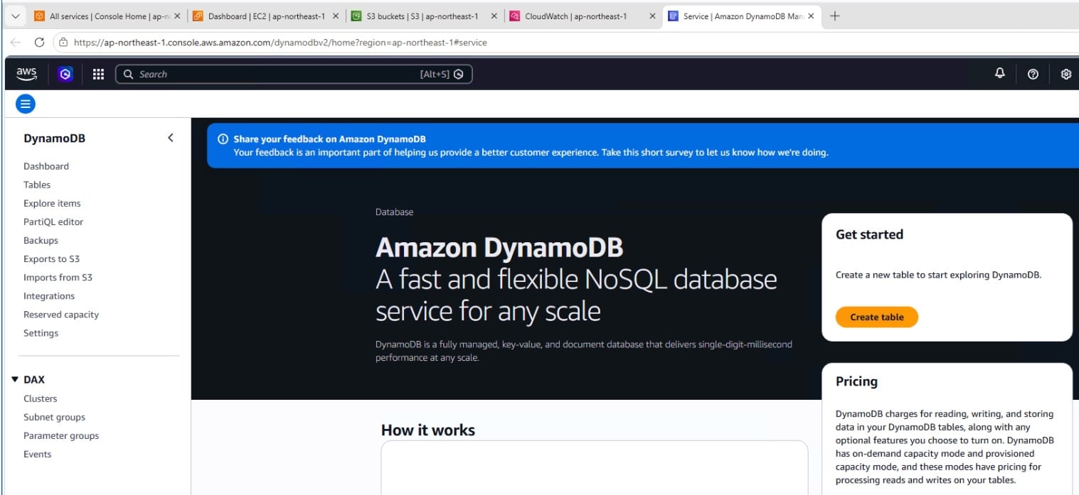
Task: Close the S3 buckets tab
Action: (x=494, y=16)
